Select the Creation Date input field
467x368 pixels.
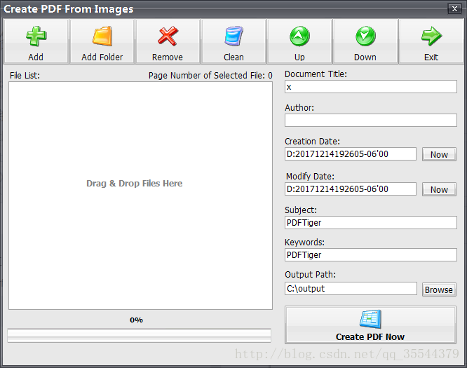350,154
